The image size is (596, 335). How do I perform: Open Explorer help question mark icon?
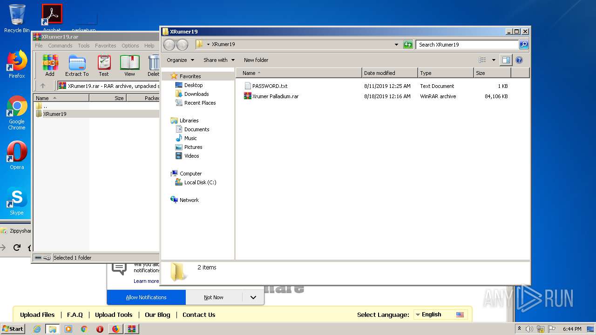tap(519, 60)
